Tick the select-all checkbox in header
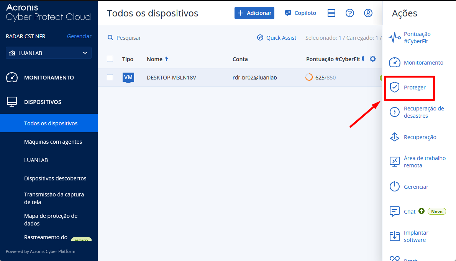The image size is (456, 261). [x=110, y=59]
